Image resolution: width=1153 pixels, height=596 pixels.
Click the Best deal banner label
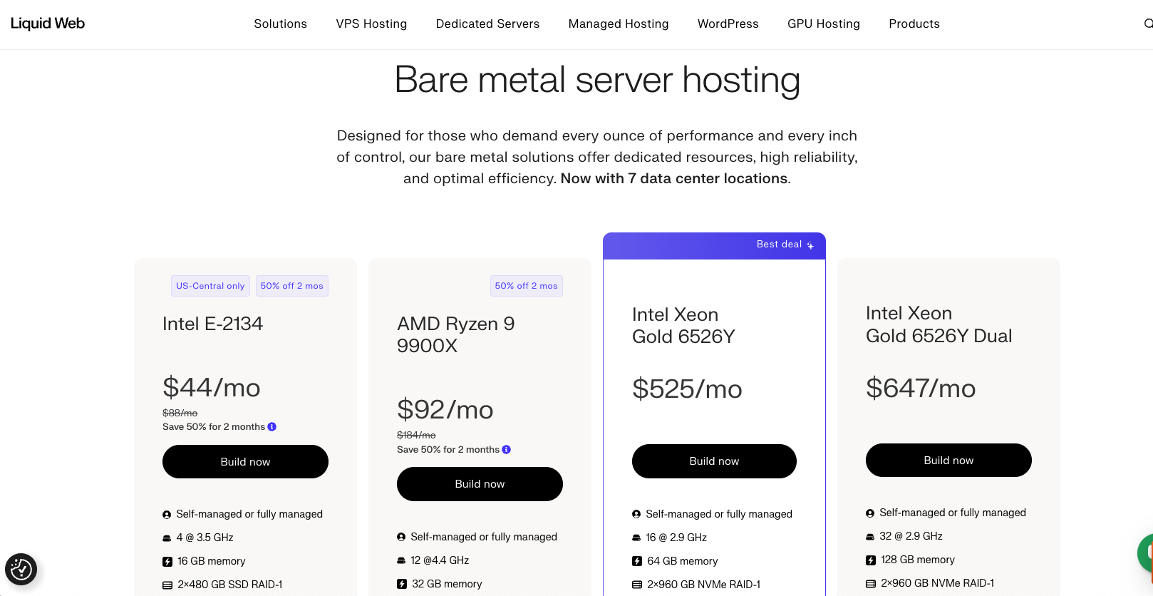pyautogui.click(x=779, y=245)
